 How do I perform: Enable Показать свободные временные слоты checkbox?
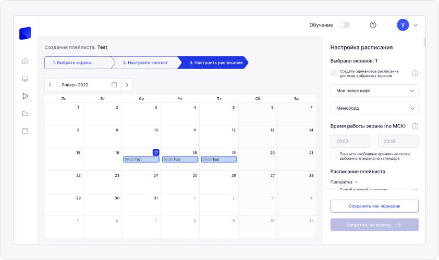click(x=334, y=156)
